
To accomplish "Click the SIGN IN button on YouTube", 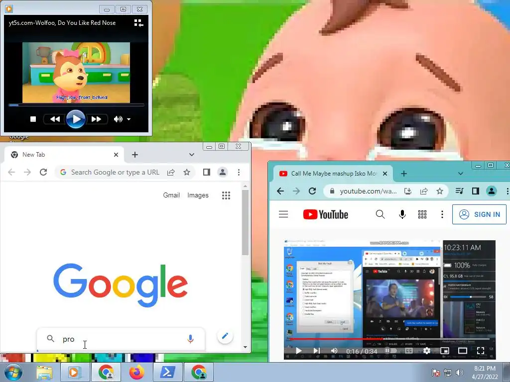I will (x=479, y=214).
